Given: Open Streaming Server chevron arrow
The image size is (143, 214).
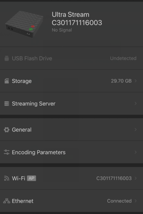Looking at the screenshot, I should [x=135, y=103].
